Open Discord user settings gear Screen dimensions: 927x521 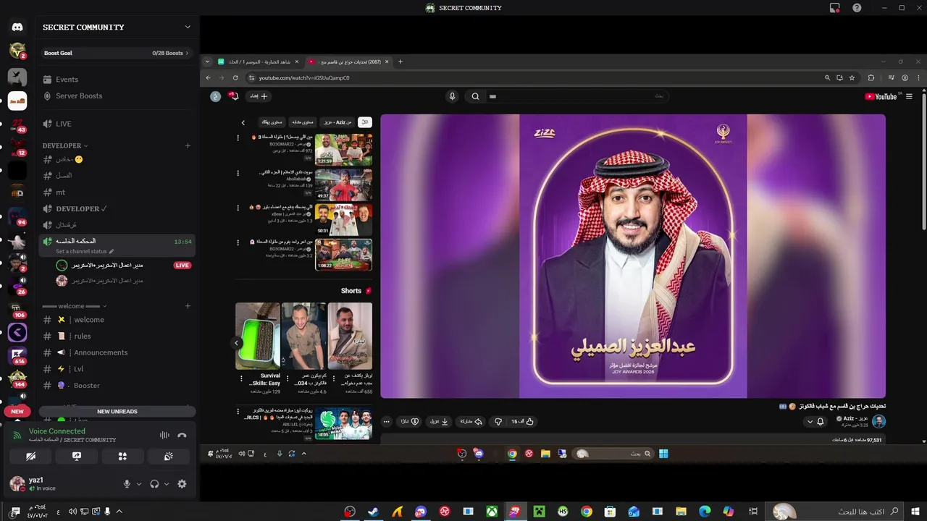[182, 484]
